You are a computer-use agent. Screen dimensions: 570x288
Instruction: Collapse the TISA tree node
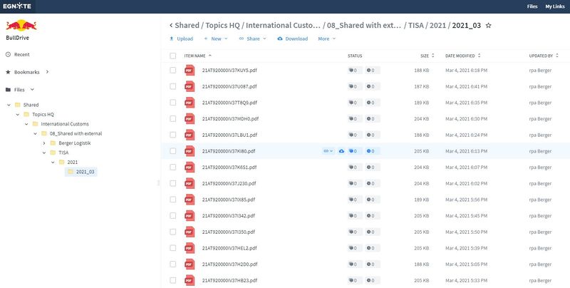coord(44,153)
